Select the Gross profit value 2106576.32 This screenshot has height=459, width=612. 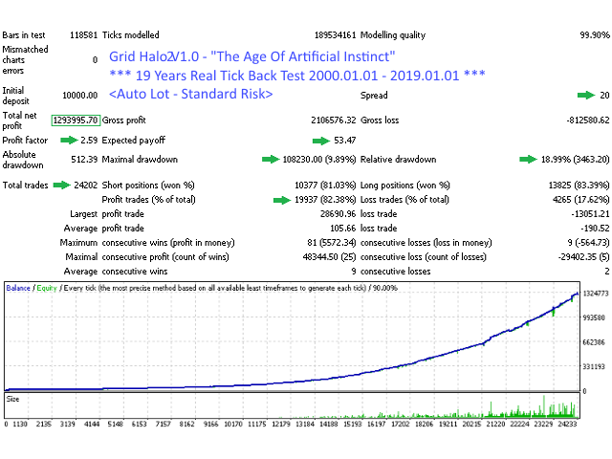334,120
